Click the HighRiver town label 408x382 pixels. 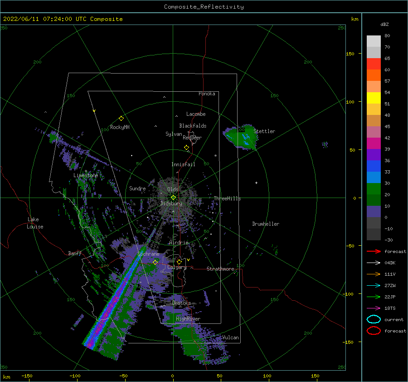188,319
